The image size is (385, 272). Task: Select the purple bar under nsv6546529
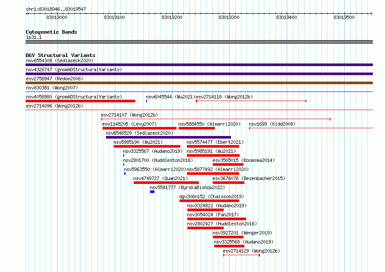click(168, 137)
